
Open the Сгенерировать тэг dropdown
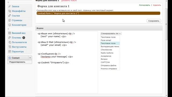pos(111,33)
